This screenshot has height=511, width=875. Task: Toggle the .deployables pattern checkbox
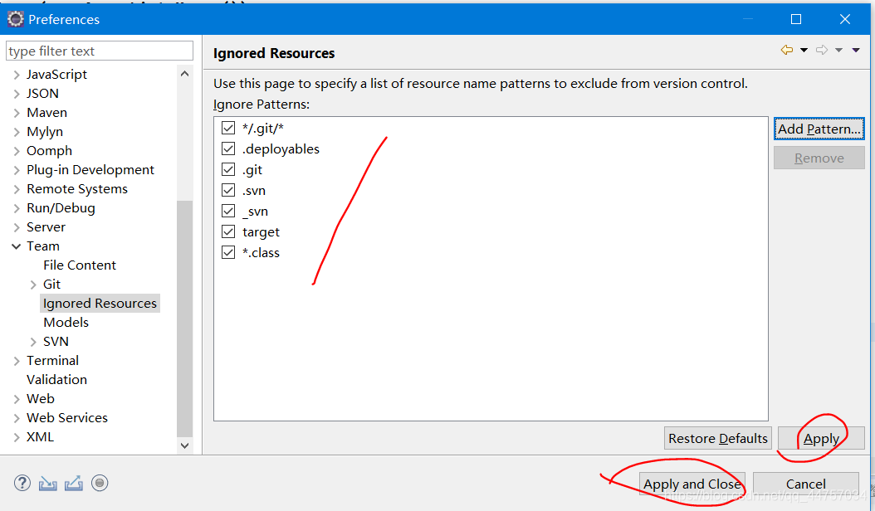(x=228, y=148)
